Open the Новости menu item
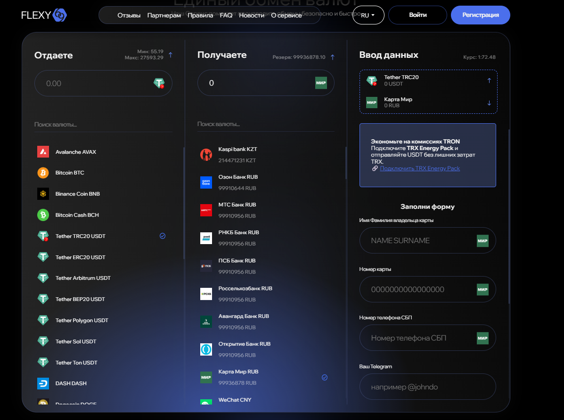This screenshot has width=564, height=420. 252,16
